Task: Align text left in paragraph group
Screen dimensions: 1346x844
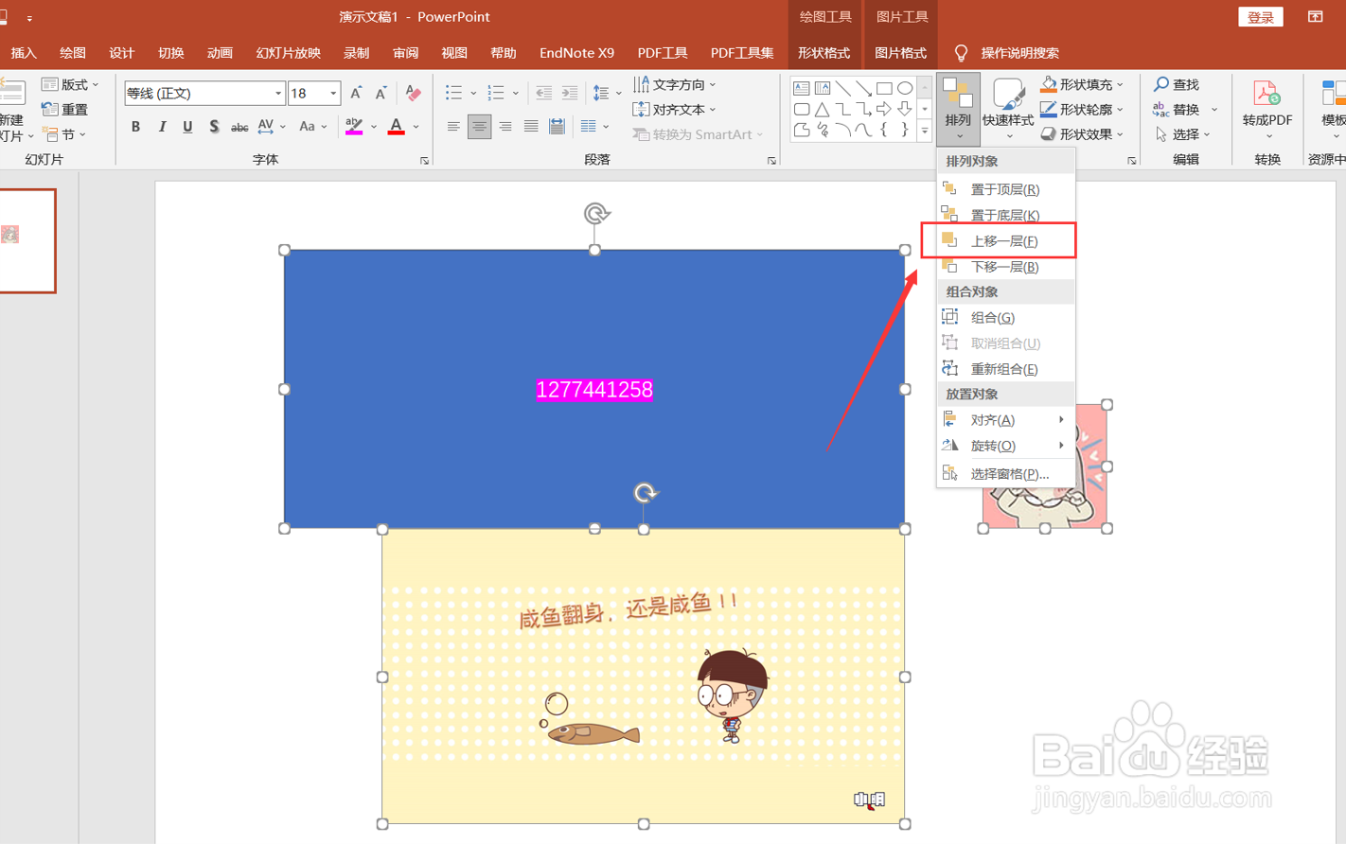Action: (x=453, y=126)
